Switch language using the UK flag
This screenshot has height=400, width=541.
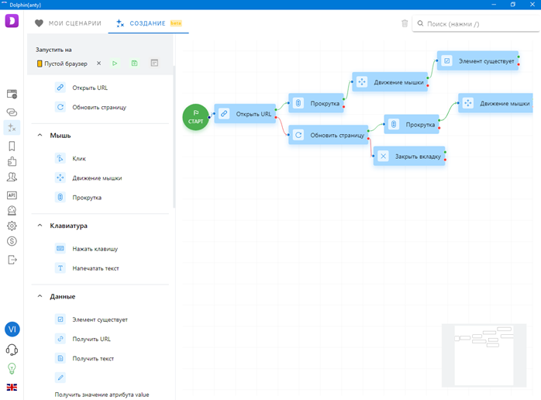(12, 387)
